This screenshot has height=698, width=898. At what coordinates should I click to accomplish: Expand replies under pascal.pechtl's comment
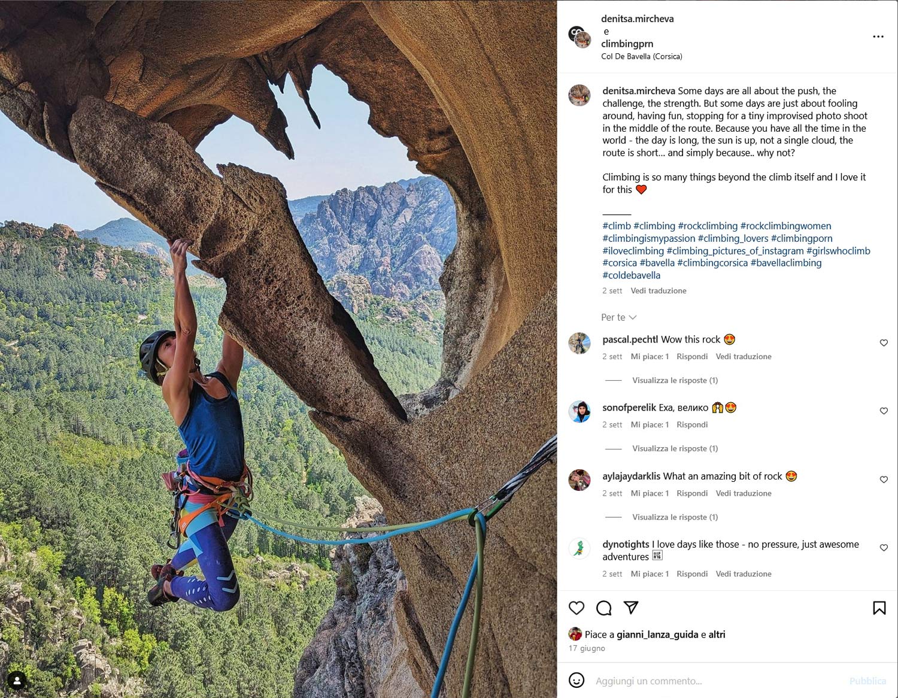(x=675, y=380)
